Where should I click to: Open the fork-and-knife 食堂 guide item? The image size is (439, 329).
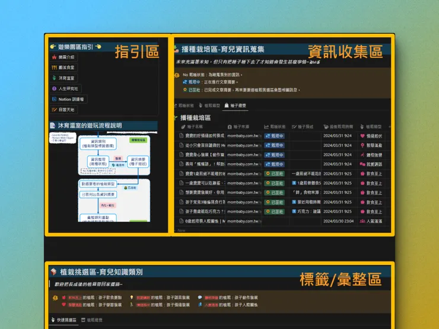(63, 68)
